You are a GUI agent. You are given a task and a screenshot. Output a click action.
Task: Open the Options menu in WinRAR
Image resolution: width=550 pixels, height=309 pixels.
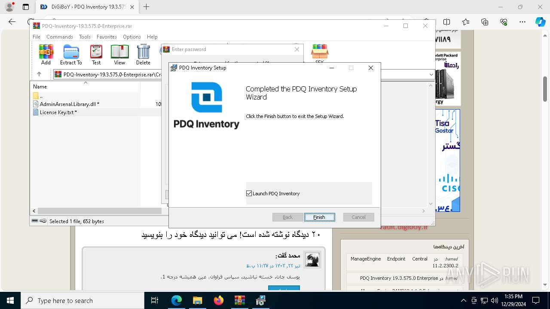coord(131,37)
